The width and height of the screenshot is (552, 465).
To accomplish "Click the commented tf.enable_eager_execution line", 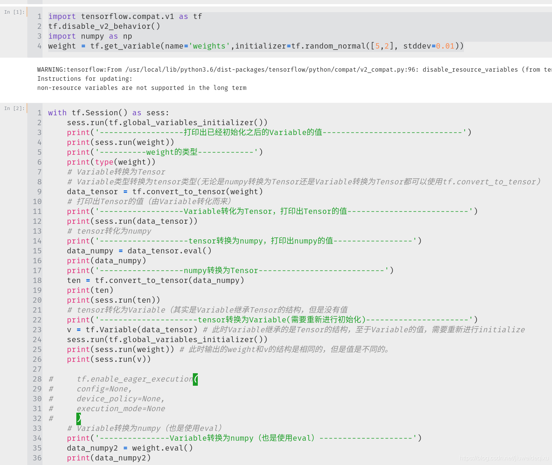I will pyautogui.click(x=133, y=379).
